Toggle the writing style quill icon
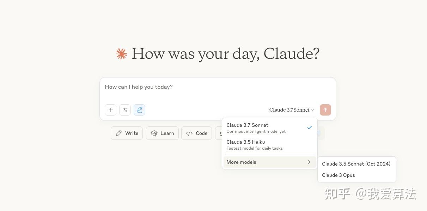 [x=139, y=110]
